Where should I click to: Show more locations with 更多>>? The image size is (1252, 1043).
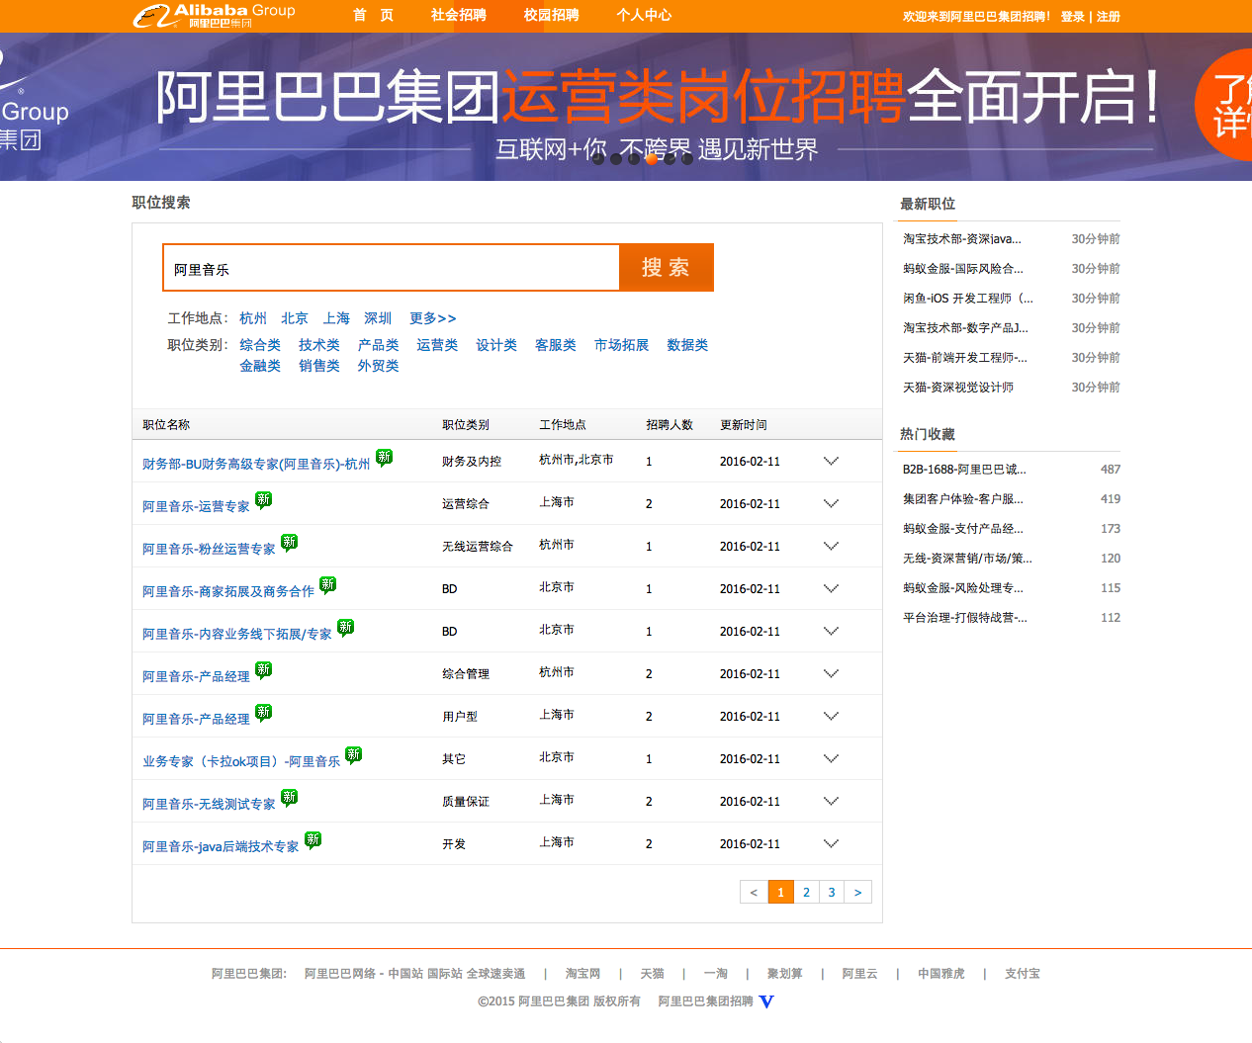click(x=433, y=318)
